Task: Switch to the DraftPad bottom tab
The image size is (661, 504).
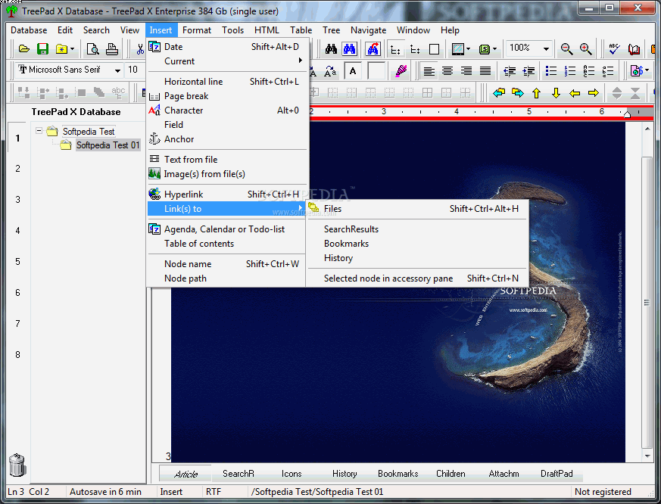Action: click(x=557, y=474)
